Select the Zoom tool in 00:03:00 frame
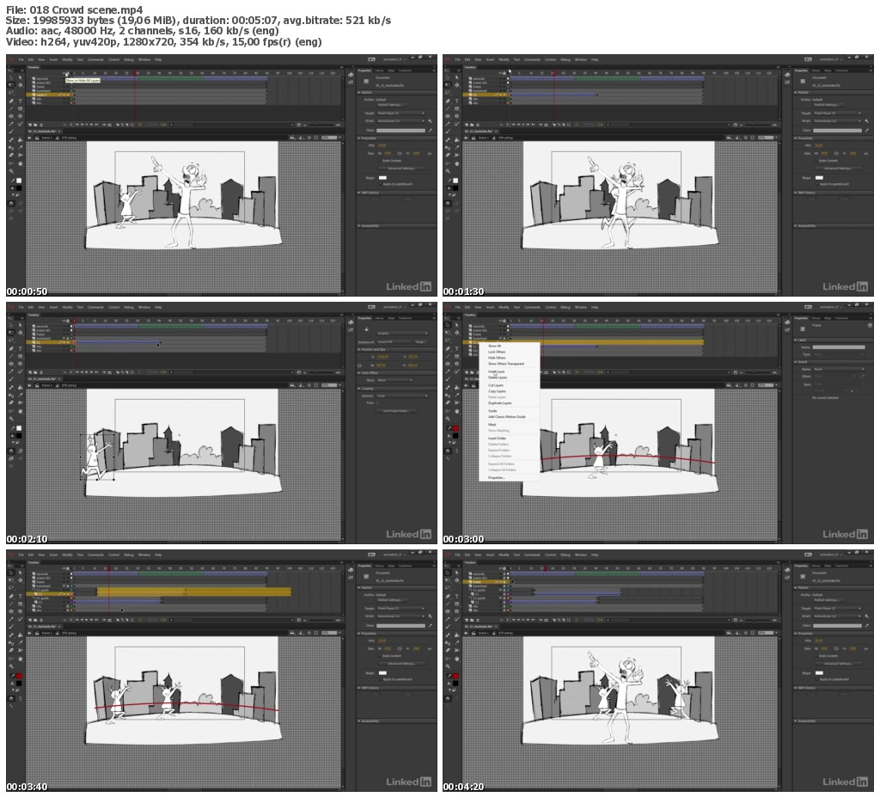Viewport: 880px width, 797px height. coord(447,419)
